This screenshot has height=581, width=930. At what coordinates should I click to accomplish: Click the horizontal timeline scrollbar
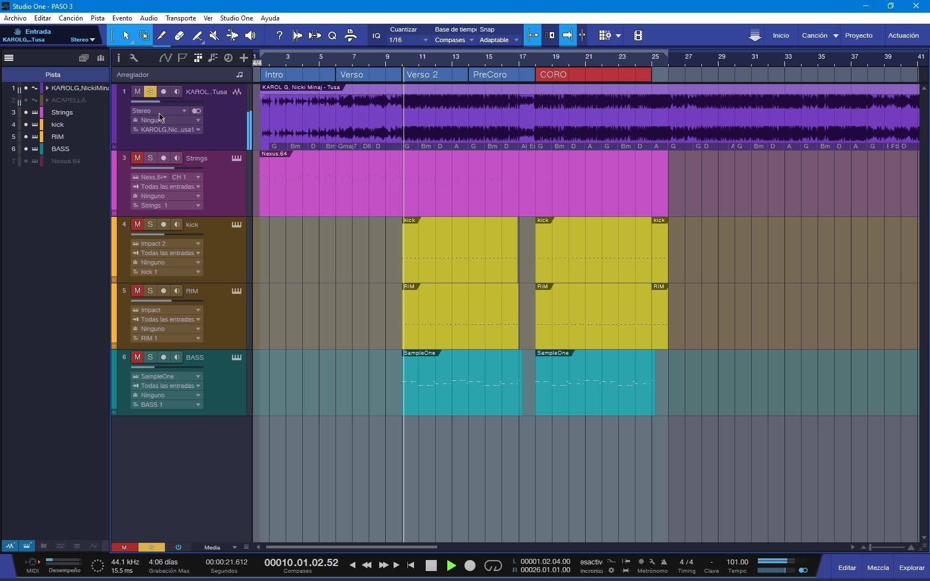pos(352,547)
